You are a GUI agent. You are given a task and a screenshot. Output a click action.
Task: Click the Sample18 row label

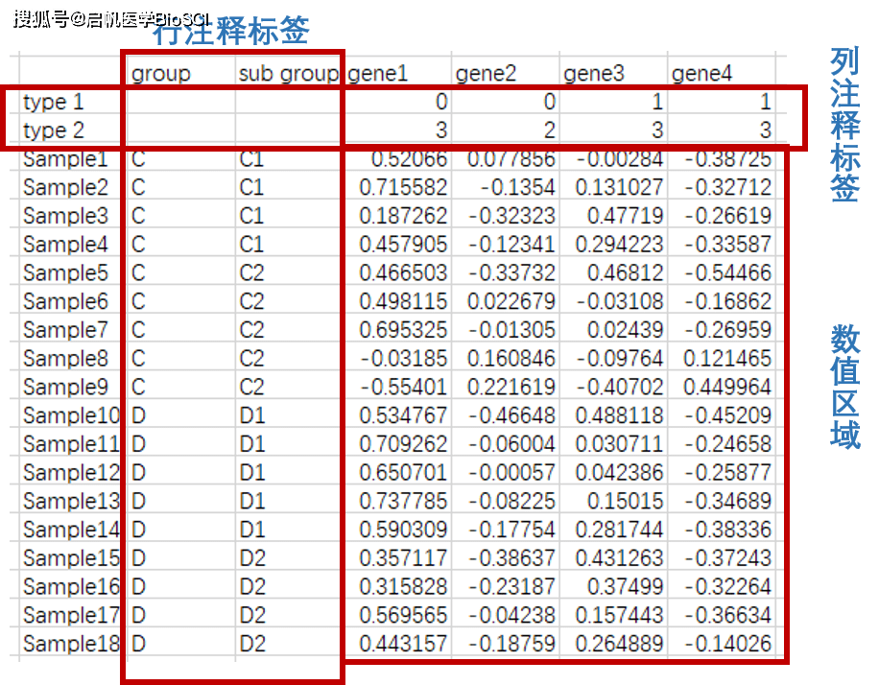point(71,644)
